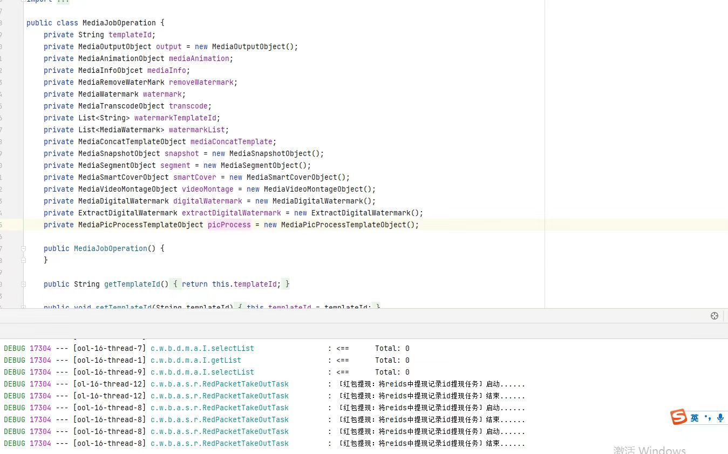Image resolution: width=728 pixels, height=454 pixels.
Task: Click the highlighted picProcess field name
Action: (x=229, y=225)
